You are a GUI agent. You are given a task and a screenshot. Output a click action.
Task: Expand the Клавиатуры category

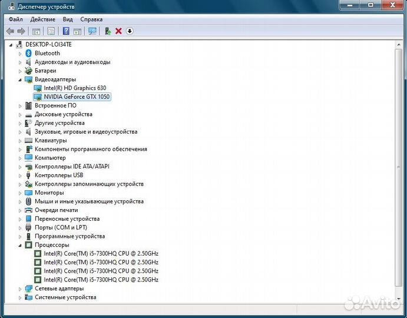pyautogui.click(x=20, y=141)
